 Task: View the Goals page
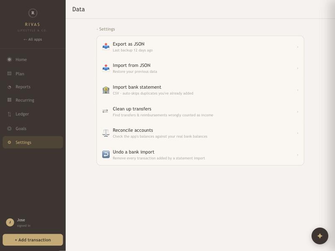tap(33, 128)
